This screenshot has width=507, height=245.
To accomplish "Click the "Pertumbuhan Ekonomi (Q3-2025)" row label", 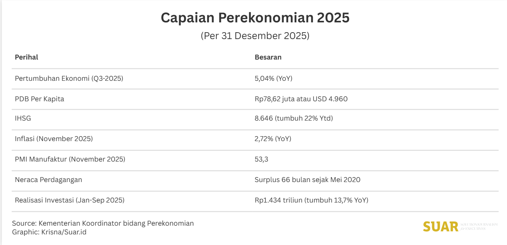I will (69, 79).
